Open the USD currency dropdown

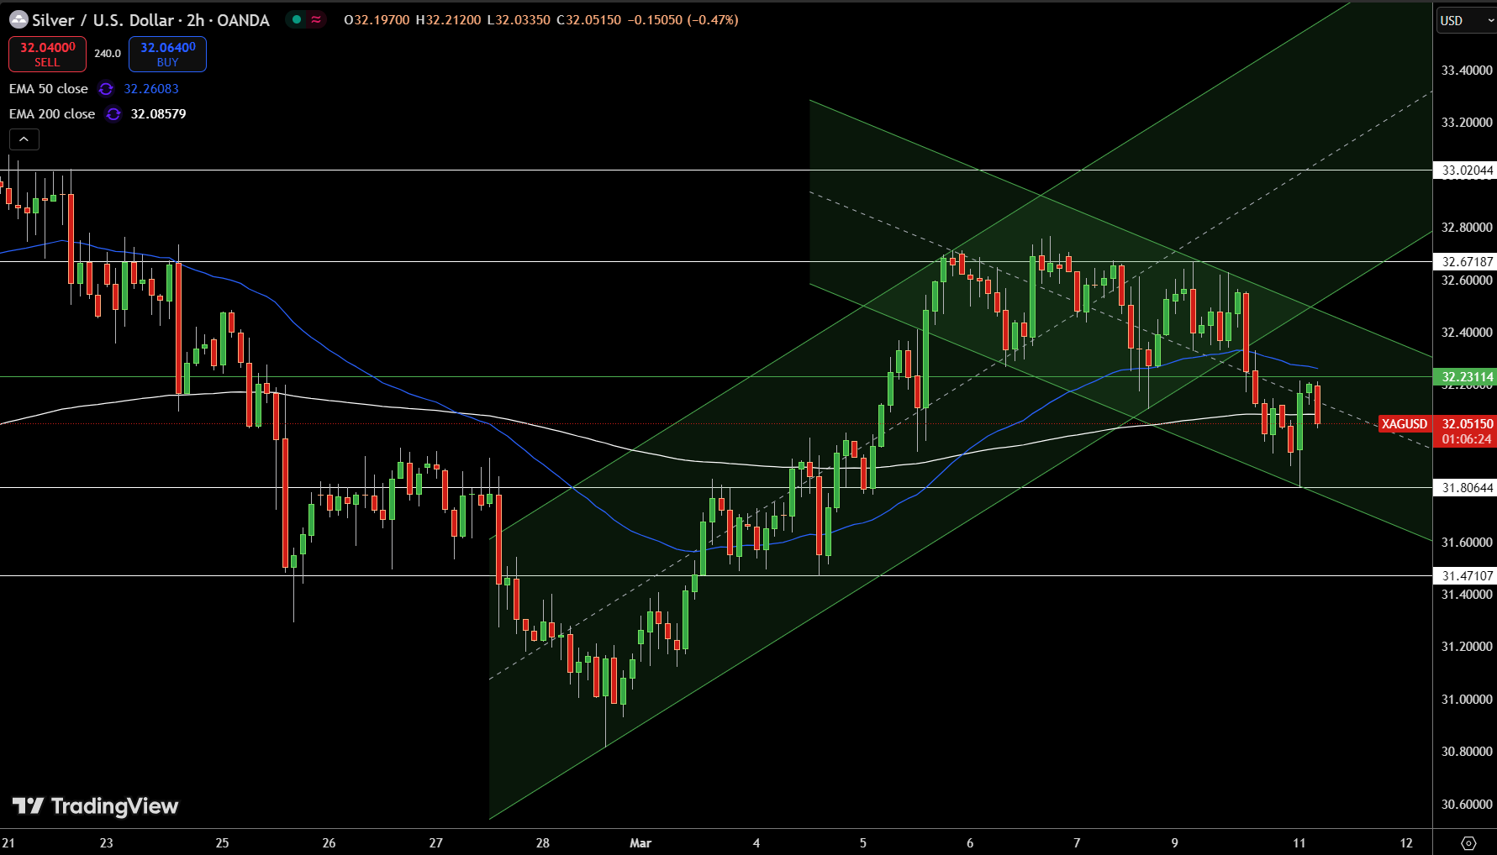[x=1465, y=20]
